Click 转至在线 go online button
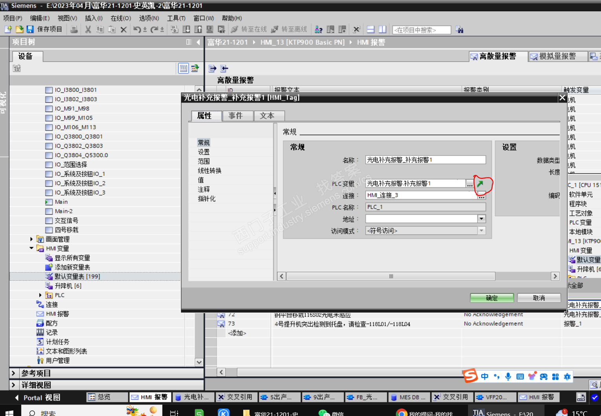This screenshot has height=416, width=601. click(249, 29)
